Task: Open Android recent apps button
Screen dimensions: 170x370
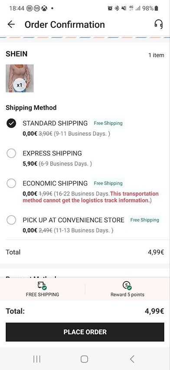Action: click(37, 359)
